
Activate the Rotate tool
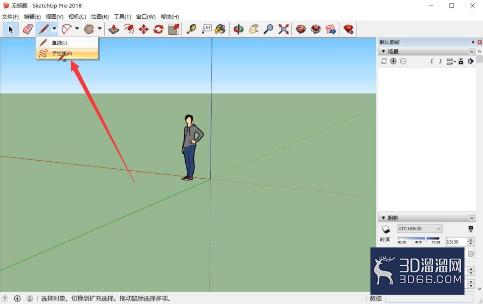click(x=158, y=30)
